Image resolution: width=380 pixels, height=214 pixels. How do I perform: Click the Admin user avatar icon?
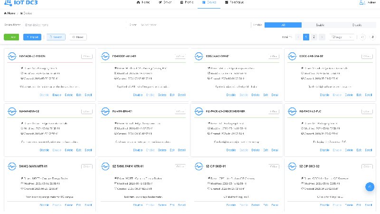click(362, 2)
